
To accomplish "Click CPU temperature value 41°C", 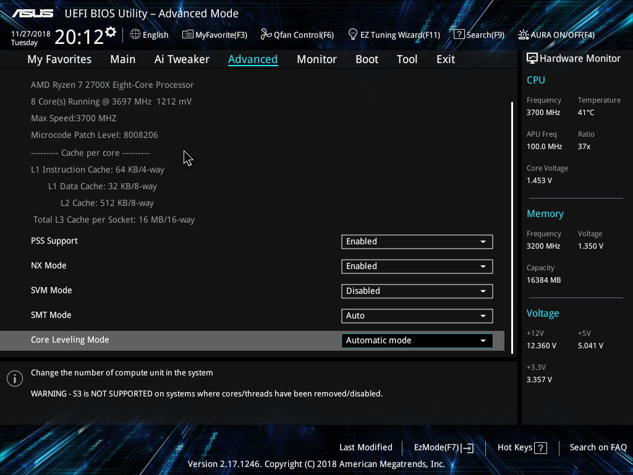I will click(x=586, y=113).
